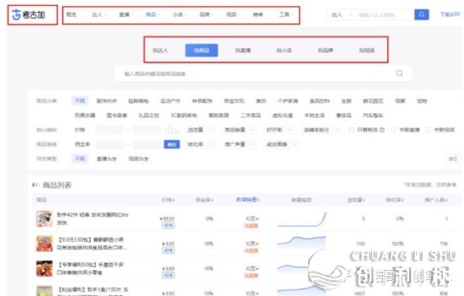Expand the 视频 menu in top navigation

[x=234, y=14]
